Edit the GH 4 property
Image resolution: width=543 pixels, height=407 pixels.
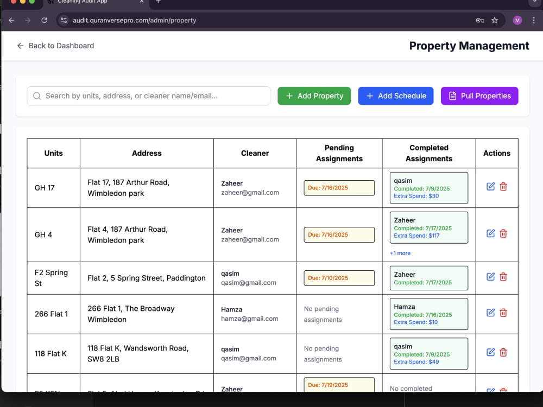click(491, 233)
